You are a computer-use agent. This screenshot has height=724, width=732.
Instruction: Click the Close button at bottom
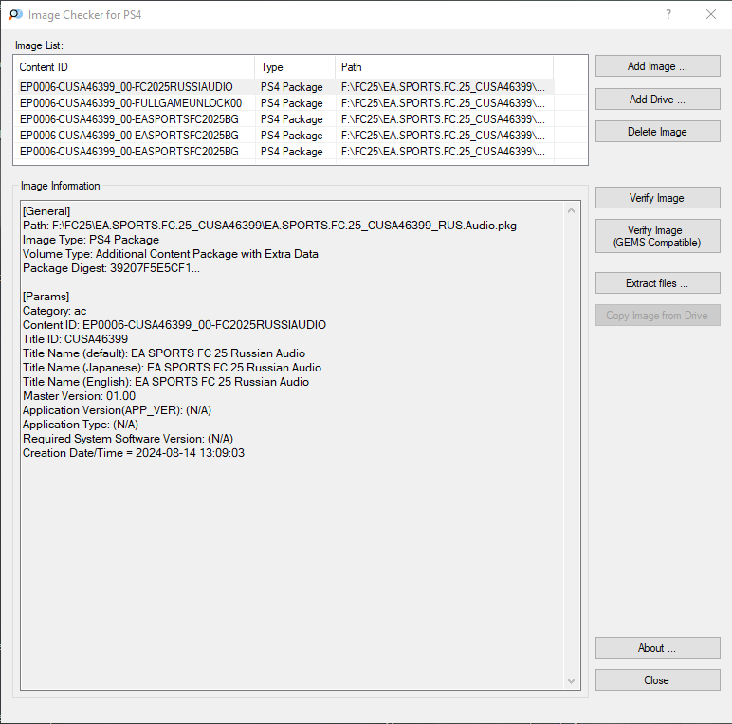(x=657, y=680)
